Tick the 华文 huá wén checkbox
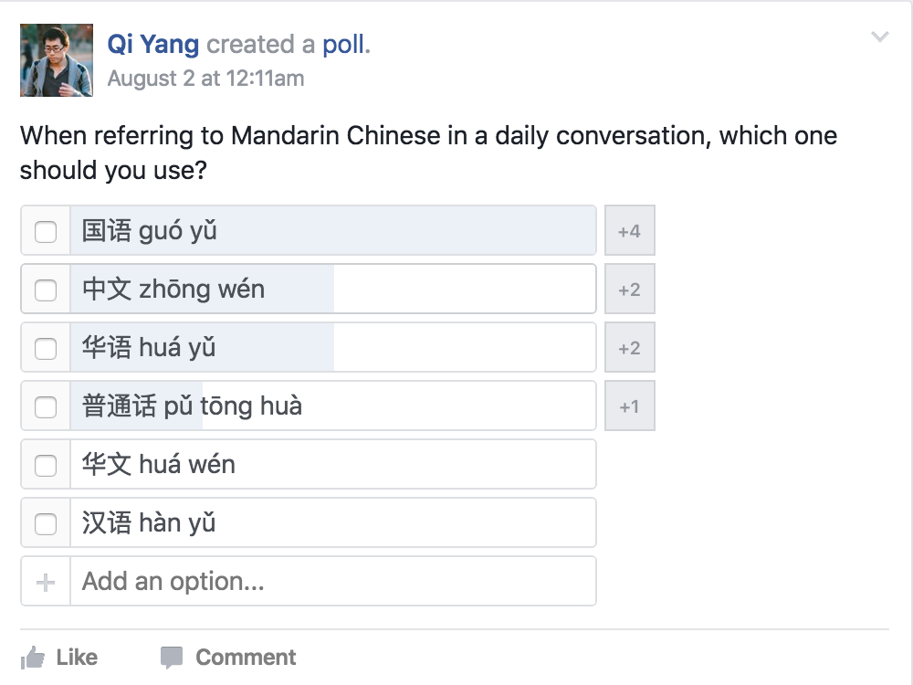 (46, 465)
